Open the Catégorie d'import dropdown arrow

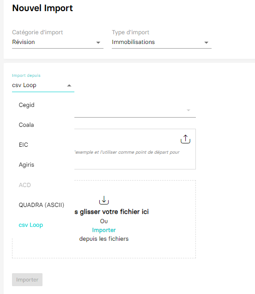(x=98, y=43)
